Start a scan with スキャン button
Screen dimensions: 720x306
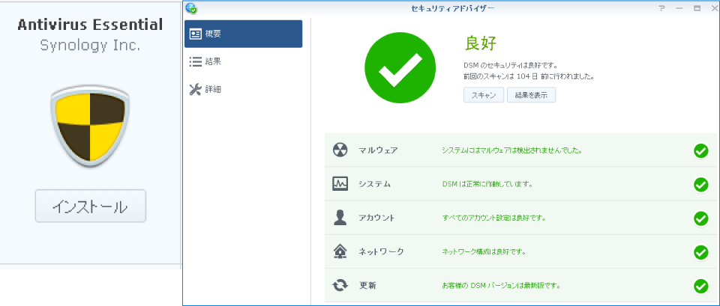(x=484, y=95)
